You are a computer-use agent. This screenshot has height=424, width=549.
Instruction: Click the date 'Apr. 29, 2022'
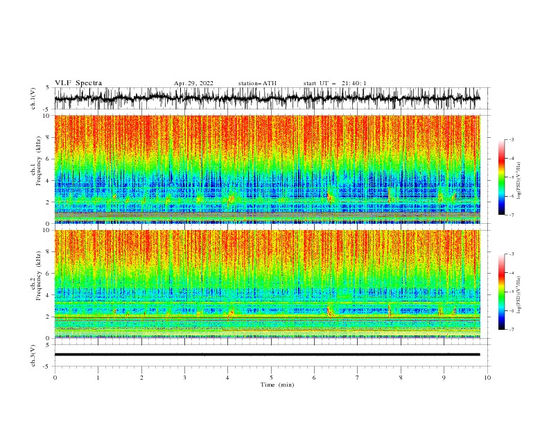[x=193, y=83]
